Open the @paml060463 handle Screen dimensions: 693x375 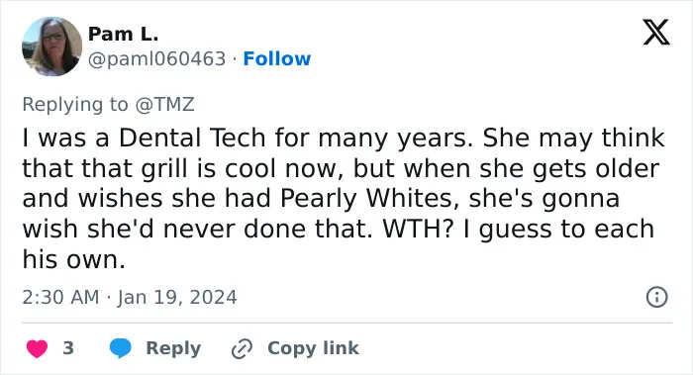click(x=156, y=58)
